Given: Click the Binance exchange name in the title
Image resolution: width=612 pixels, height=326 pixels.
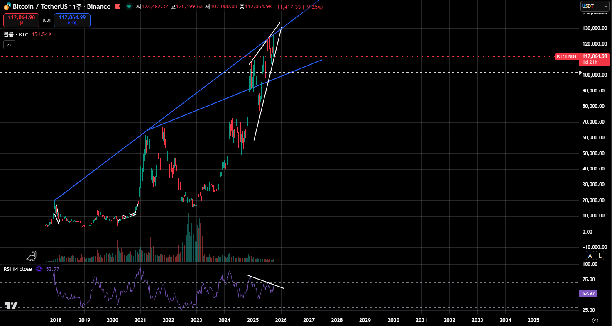Looking at the screenshot, I should point(99,7).
